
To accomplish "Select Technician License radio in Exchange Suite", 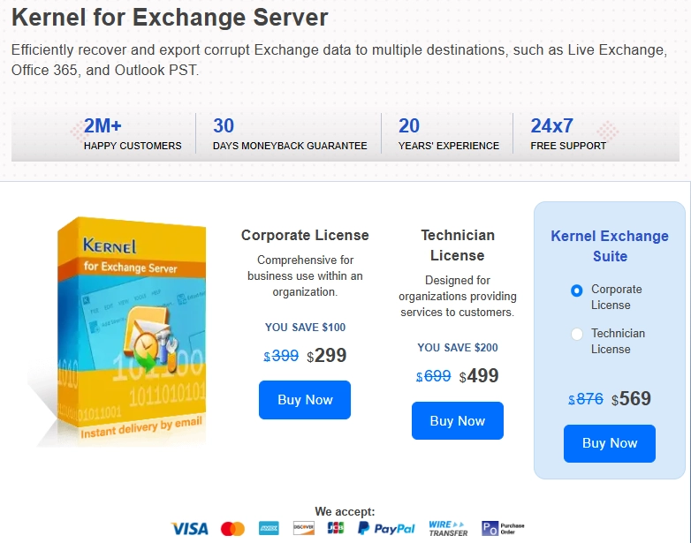I will point(576,335).
